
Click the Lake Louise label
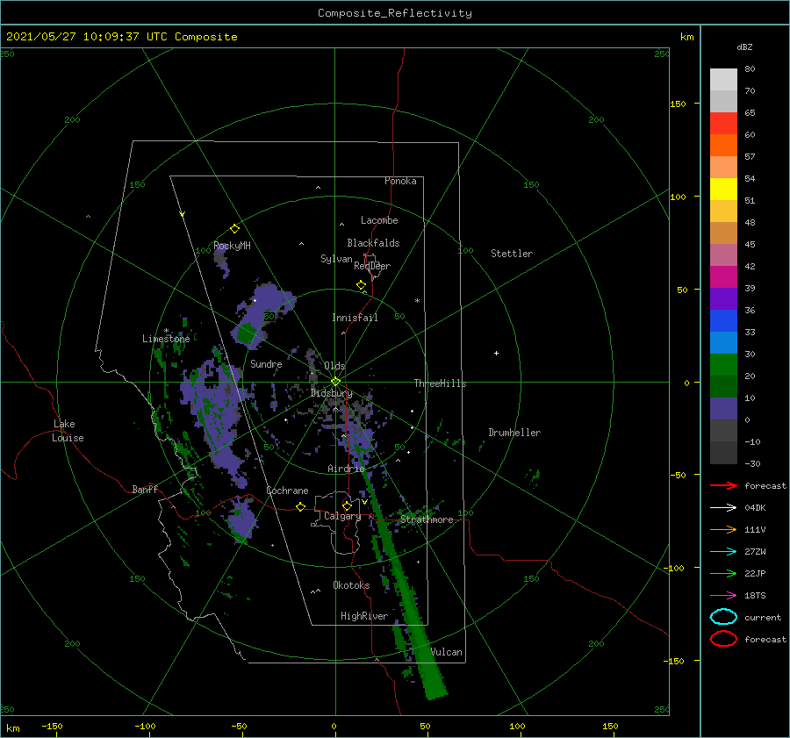(68, 431)
